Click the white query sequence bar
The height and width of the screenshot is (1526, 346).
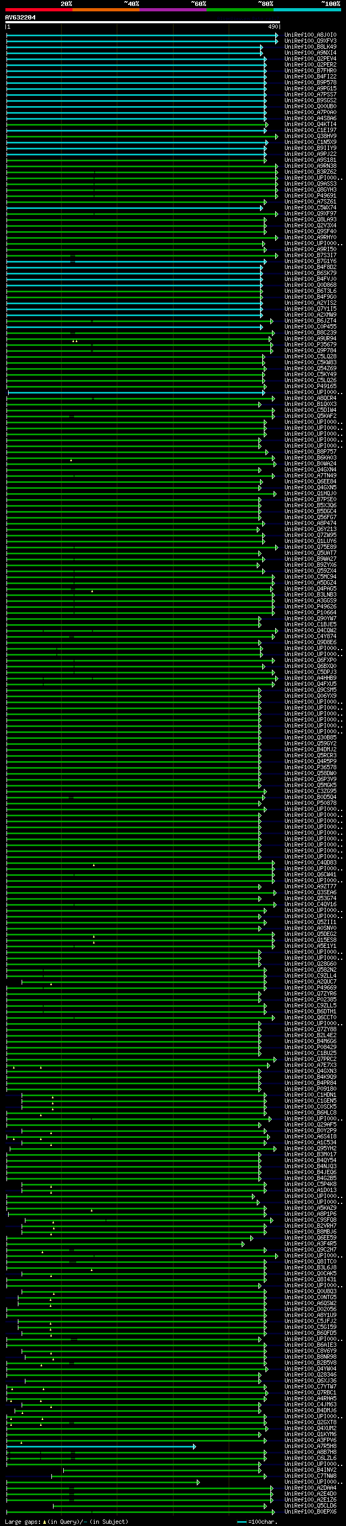(143, 23)
